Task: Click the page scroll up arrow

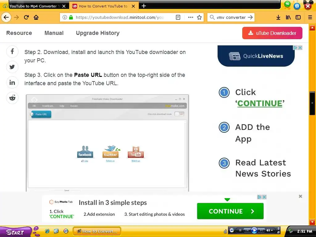Action: point(312,27)
